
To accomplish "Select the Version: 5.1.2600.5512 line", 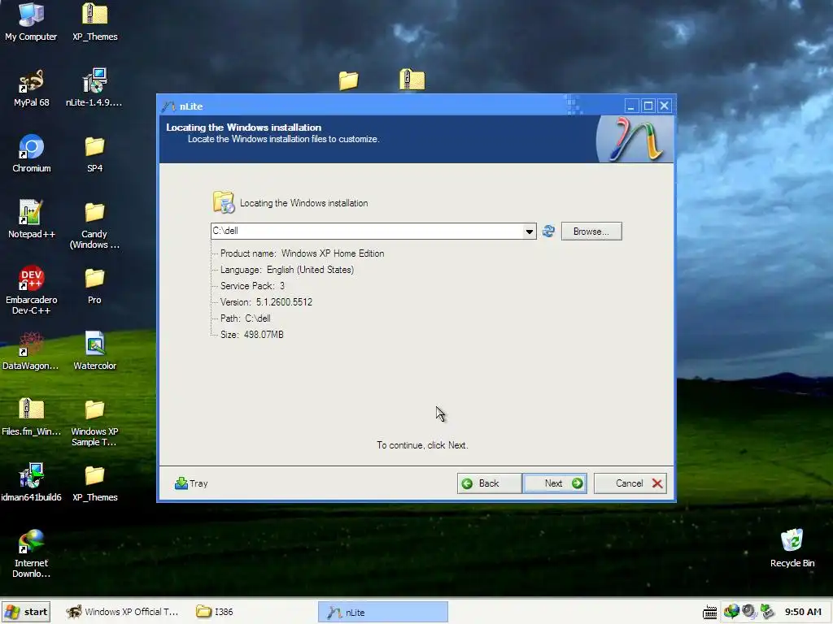I will point(266,302).
